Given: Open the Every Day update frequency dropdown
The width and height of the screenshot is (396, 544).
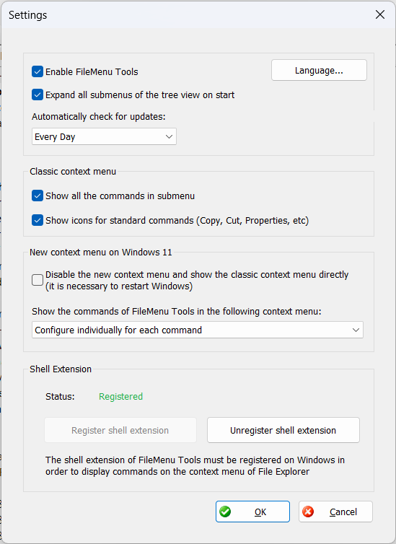Looking at the screenshot, I should coord(104,136).
